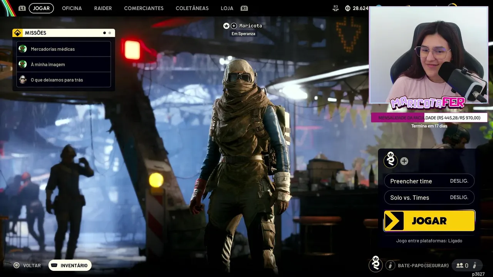This screenshot has width=493, height=277.
Task: Click the circle icon beside Voltar
Action: pos(17,265)
